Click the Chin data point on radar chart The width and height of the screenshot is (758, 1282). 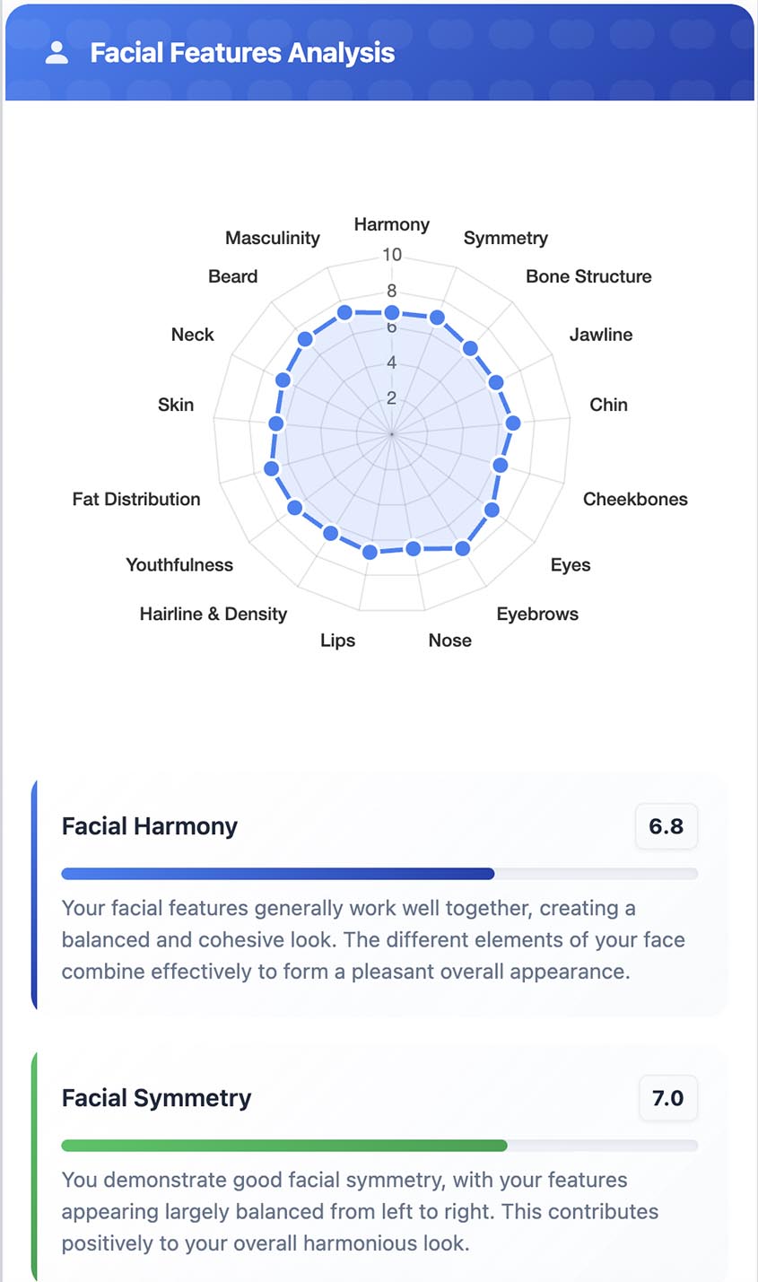point(513,423)
